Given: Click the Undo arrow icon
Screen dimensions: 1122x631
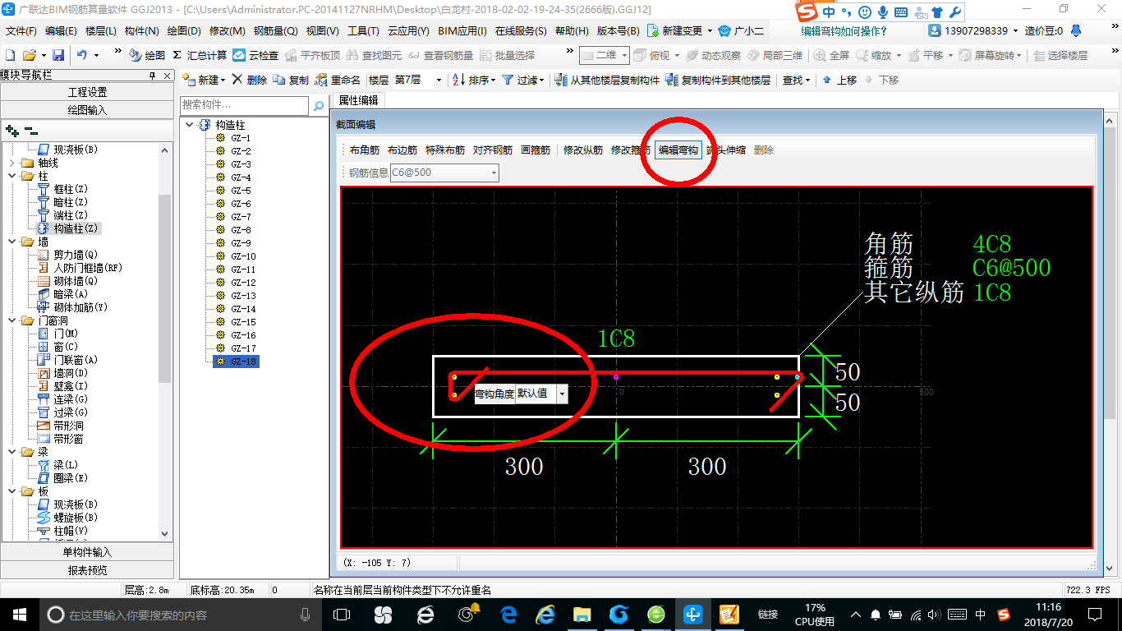Looking at the screenshot, I should coord(82,55).
